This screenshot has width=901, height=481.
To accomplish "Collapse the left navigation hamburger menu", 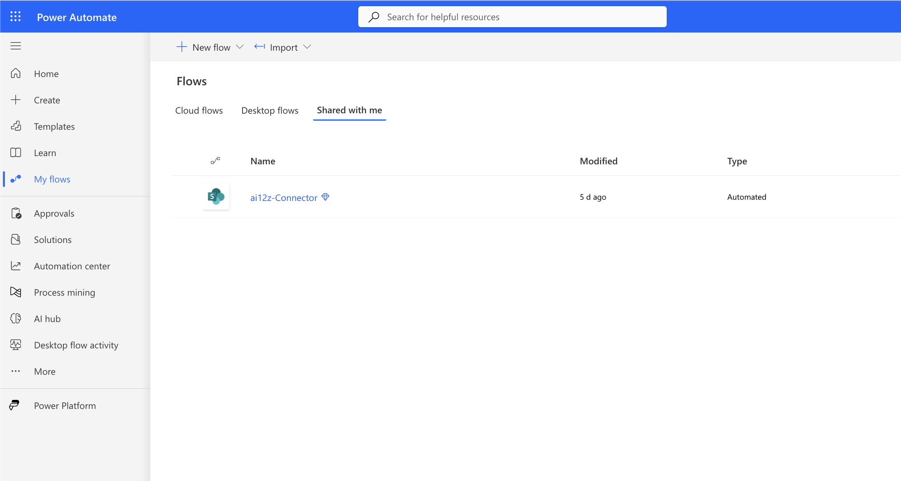I will coord(16,46).
